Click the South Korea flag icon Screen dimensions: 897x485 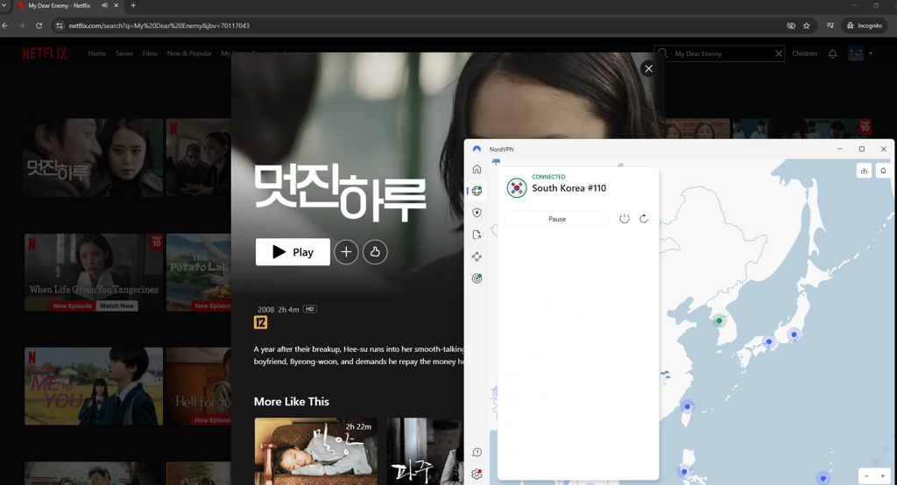[517, 187]
